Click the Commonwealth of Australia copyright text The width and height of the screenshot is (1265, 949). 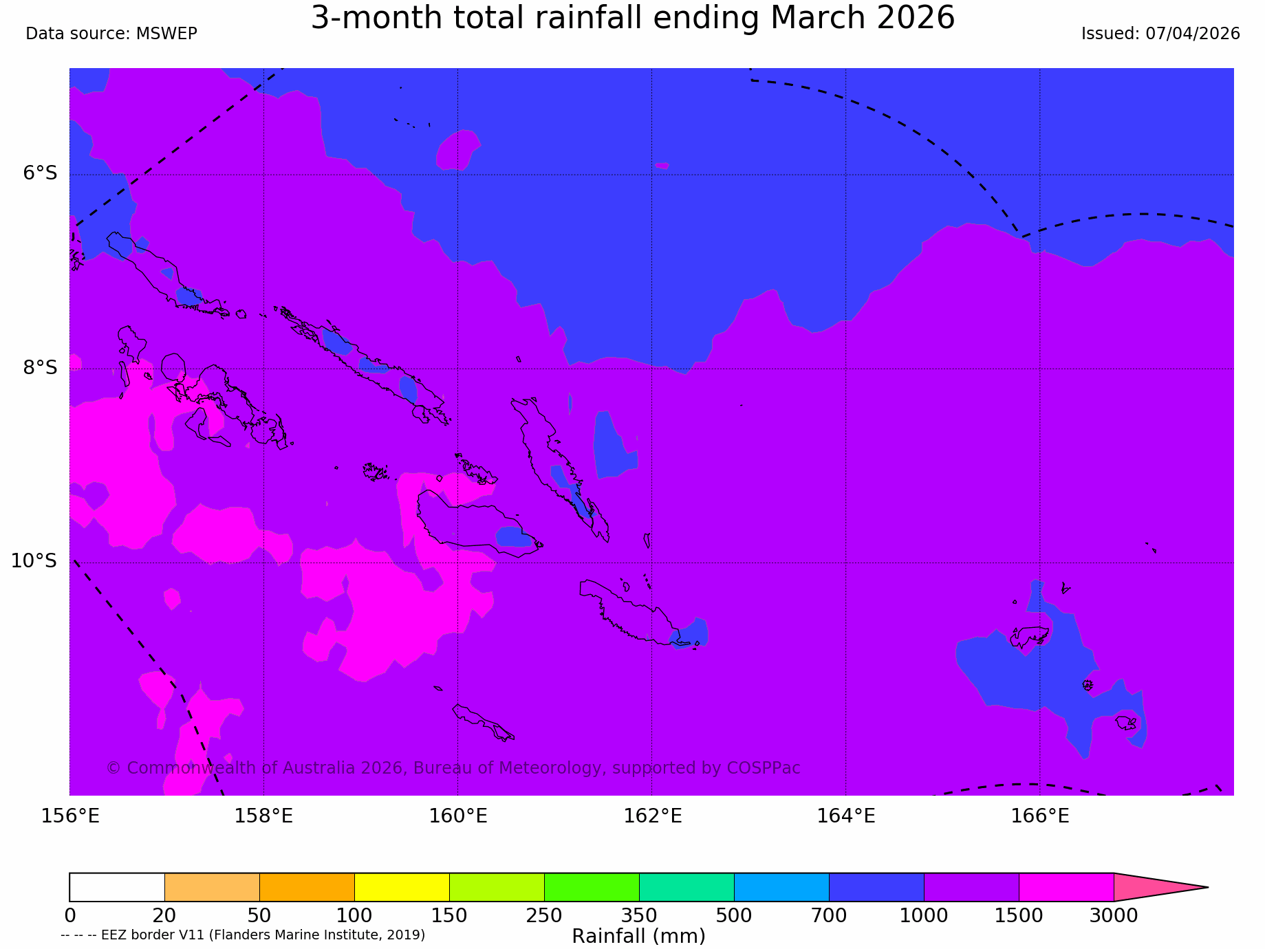point(453,768)
